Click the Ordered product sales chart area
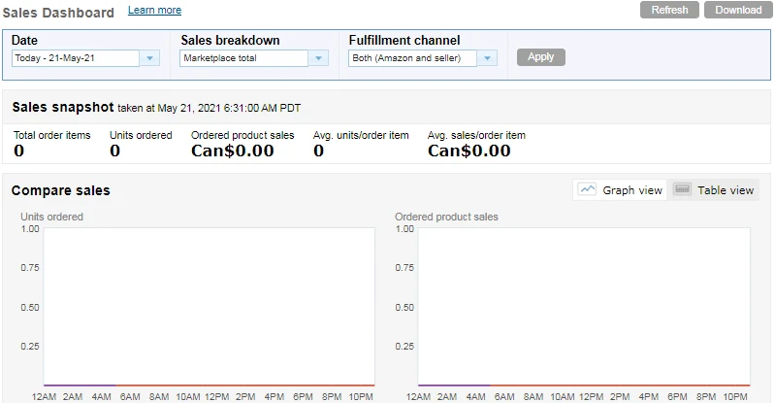 pyautogui.click(x=584, y=307)
